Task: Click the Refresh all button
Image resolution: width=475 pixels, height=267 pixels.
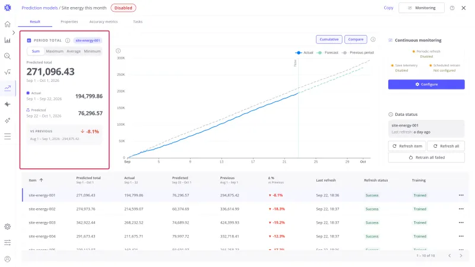Action: (x=446, y=146)
